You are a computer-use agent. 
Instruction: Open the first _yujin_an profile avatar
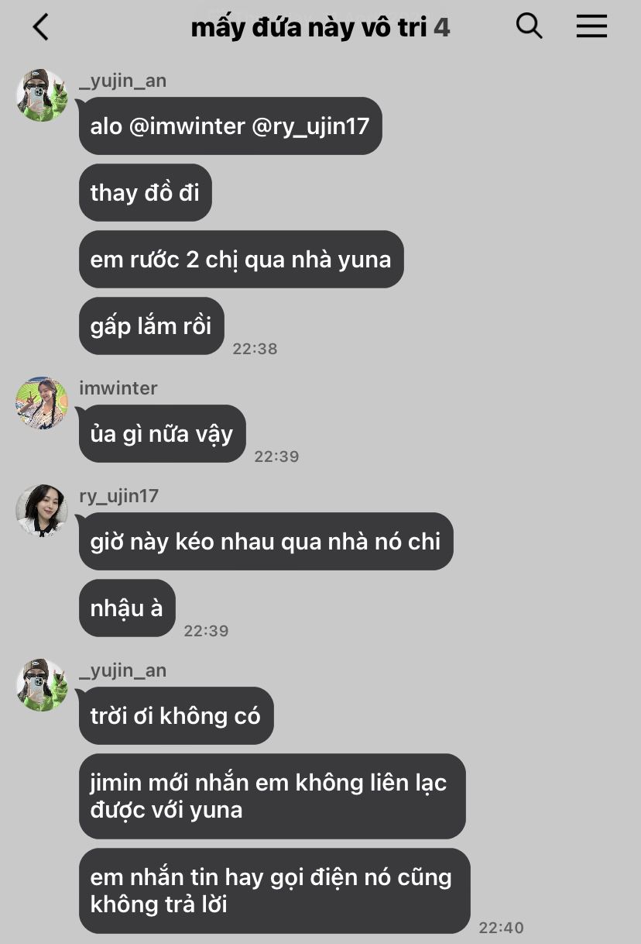click(42, 95)
